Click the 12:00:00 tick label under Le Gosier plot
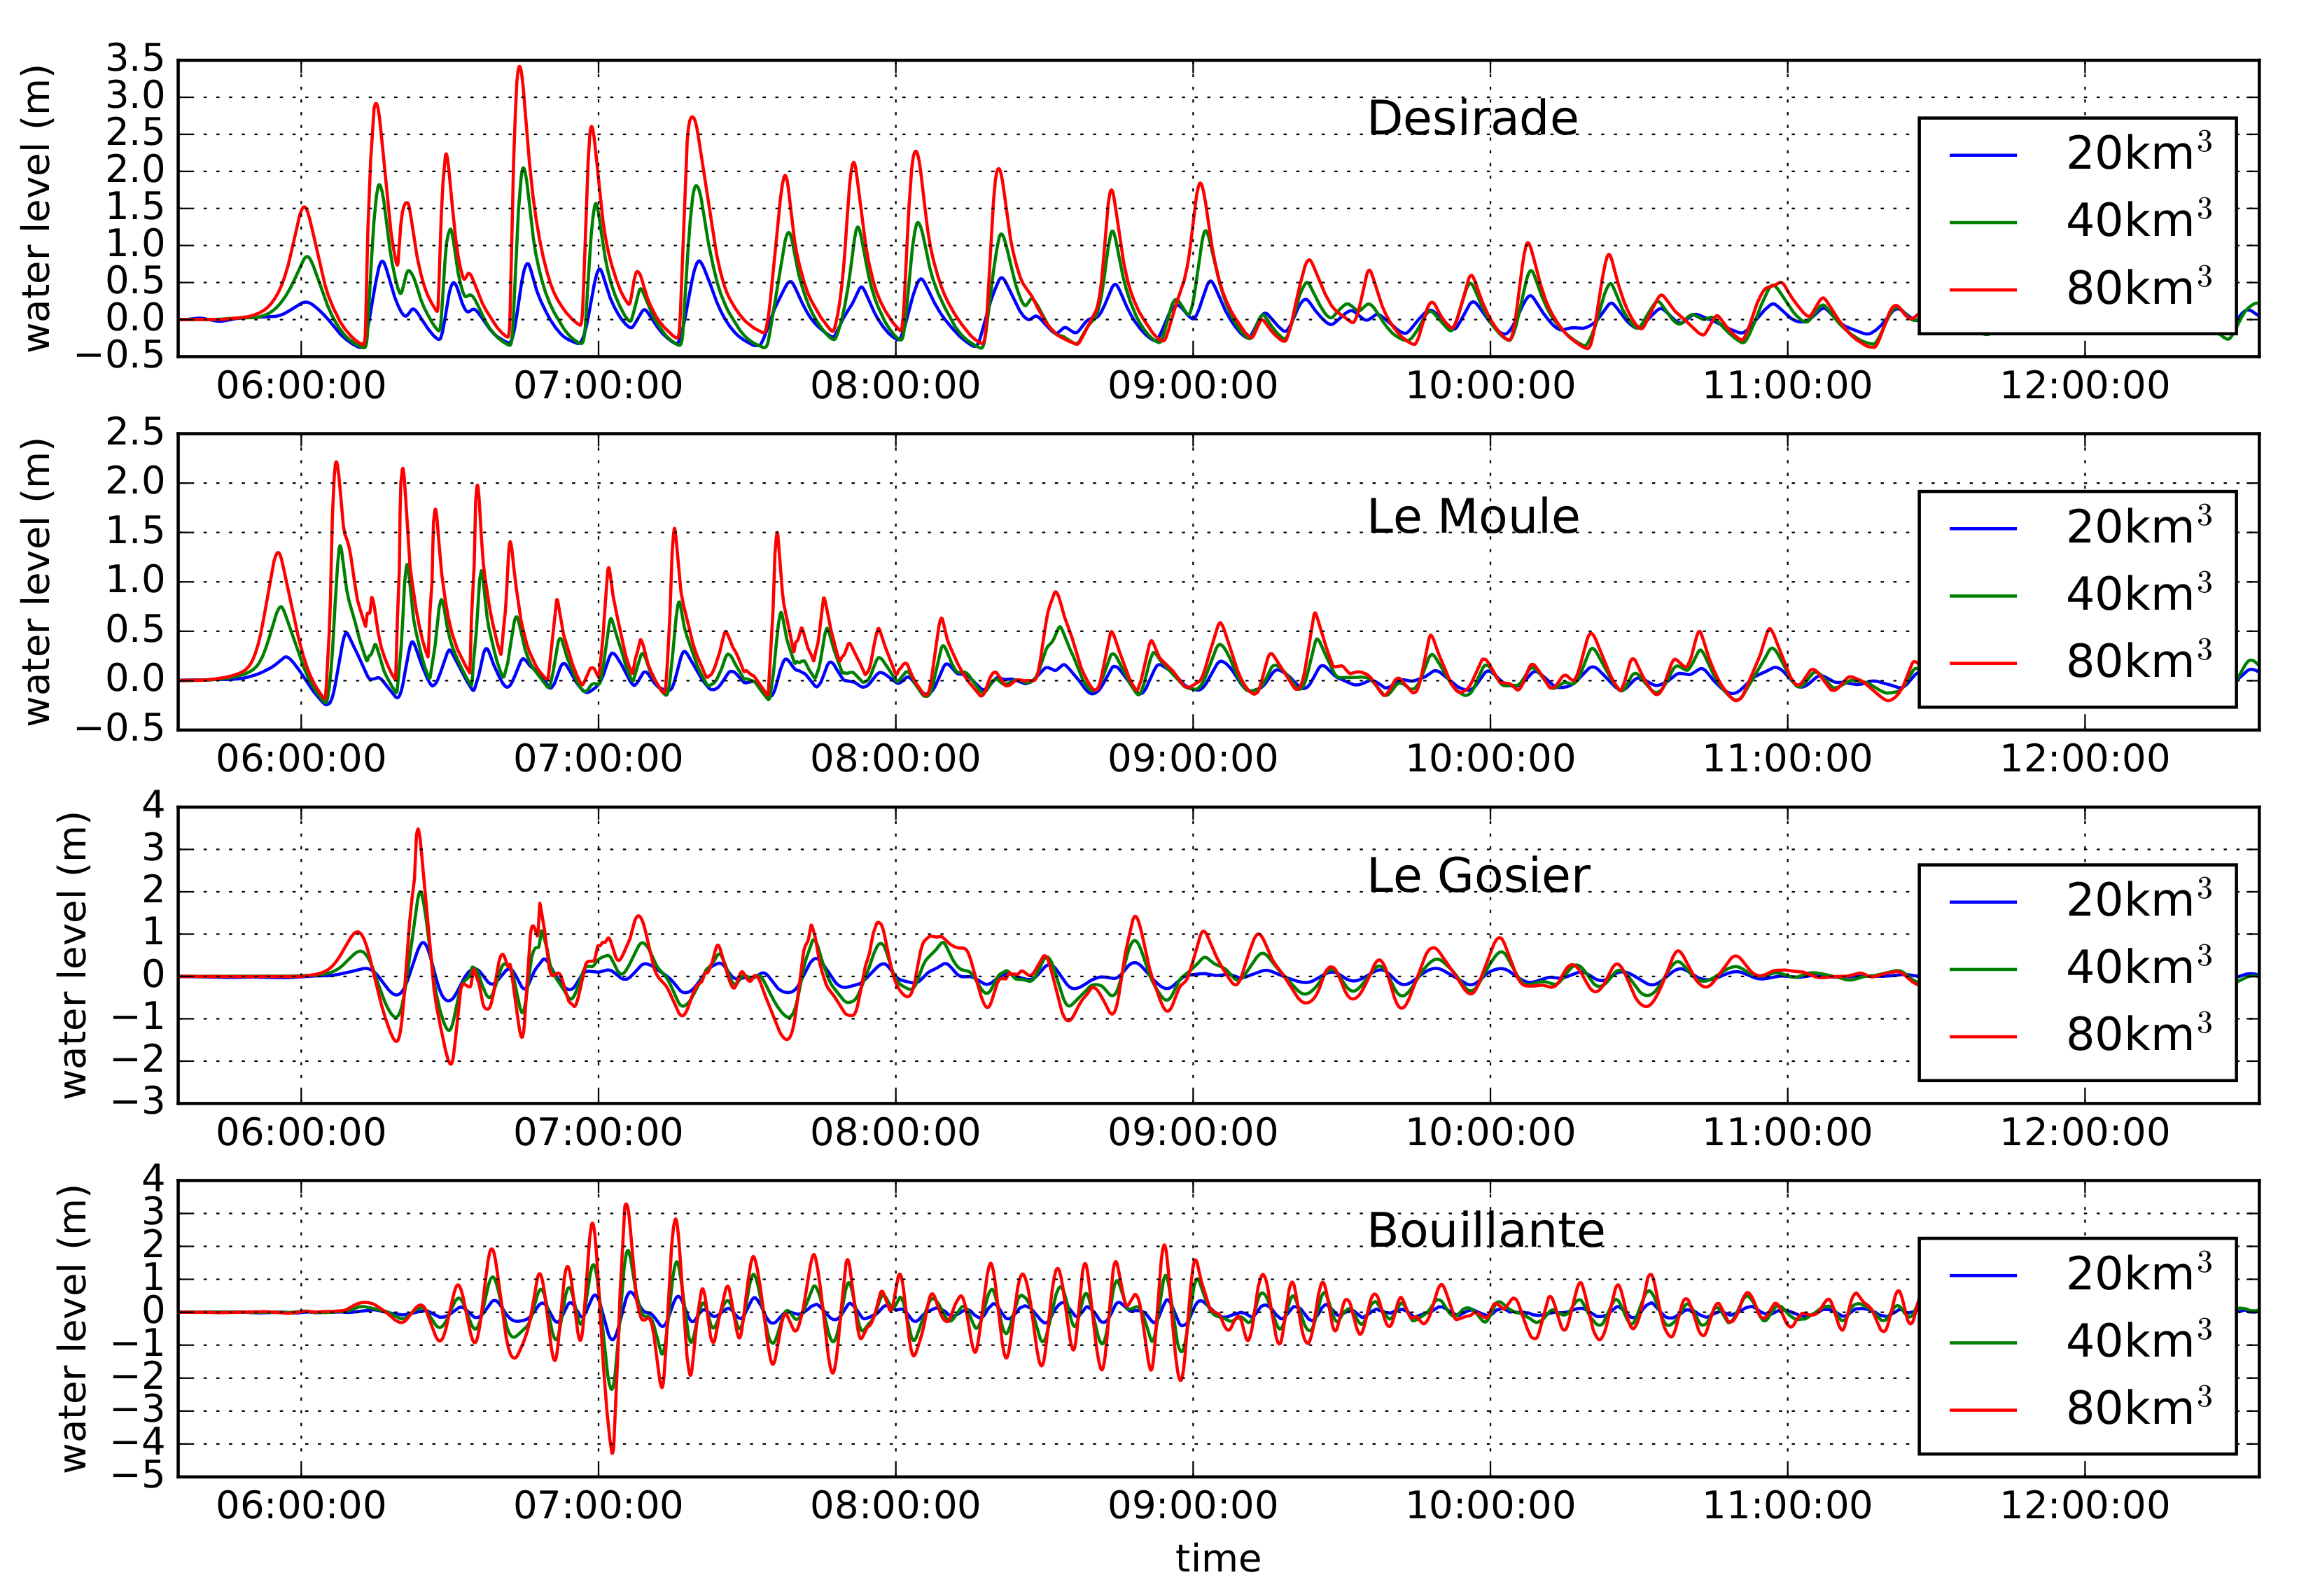The width and height of the screenshot is (2313, 1596). point(2084,1132)
